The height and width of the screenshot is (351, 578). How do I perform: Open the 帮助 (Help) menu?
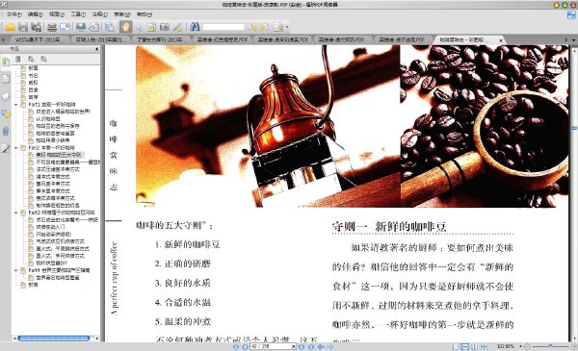pyautogui.click(x=144, y=14)
